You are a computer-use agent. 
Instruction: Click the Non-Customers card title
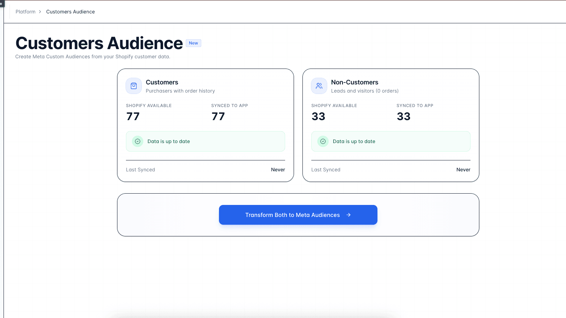355,82
